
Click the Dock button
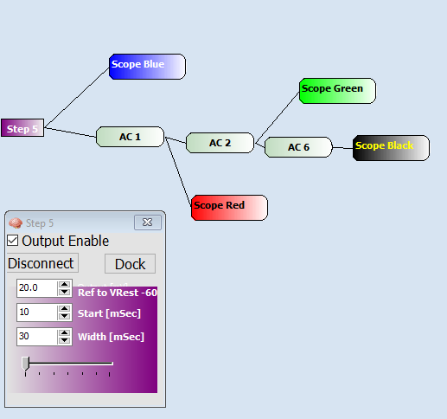click(x=130, y=264)
